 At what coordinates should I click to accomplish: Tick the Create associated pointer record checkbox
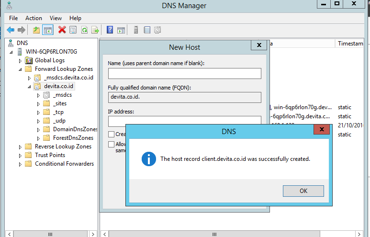coord(112,135)
